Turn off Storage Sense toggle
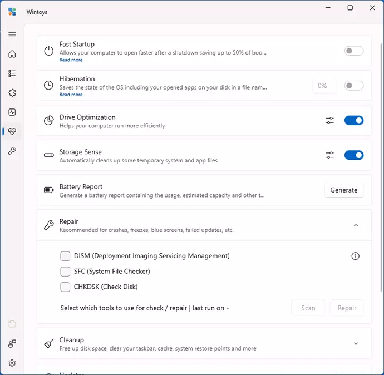This screenshot has width=384, height=375. [354, 155]
